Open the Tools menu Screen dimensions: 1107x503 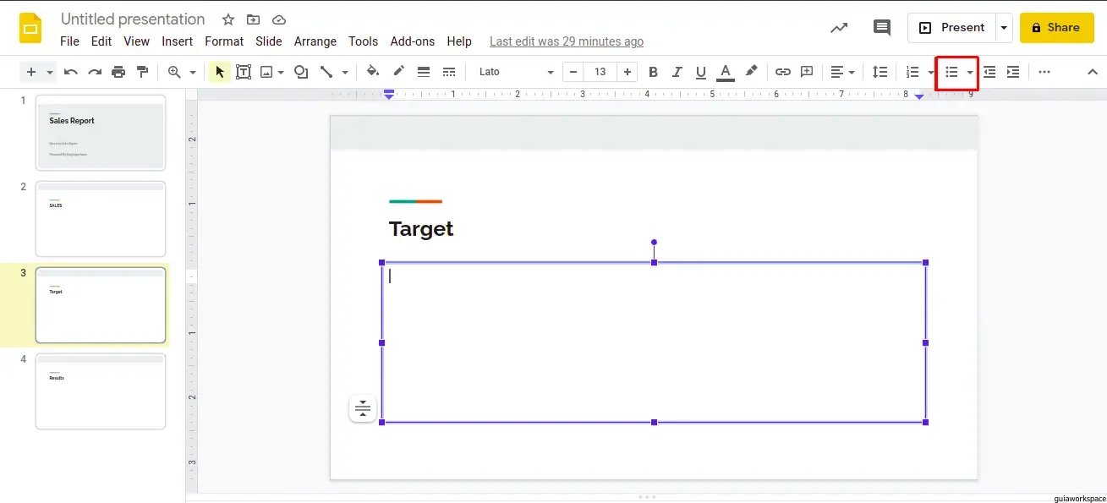364,41
